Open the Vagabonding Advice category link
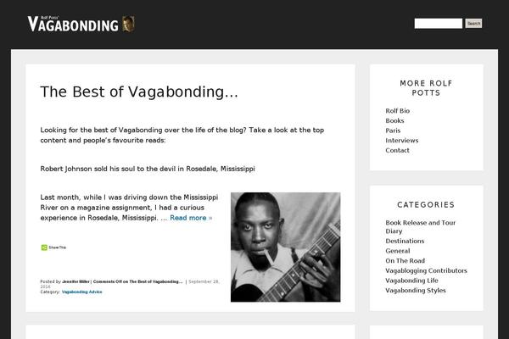The image size is (509, 339). click(x=81, y=292)
